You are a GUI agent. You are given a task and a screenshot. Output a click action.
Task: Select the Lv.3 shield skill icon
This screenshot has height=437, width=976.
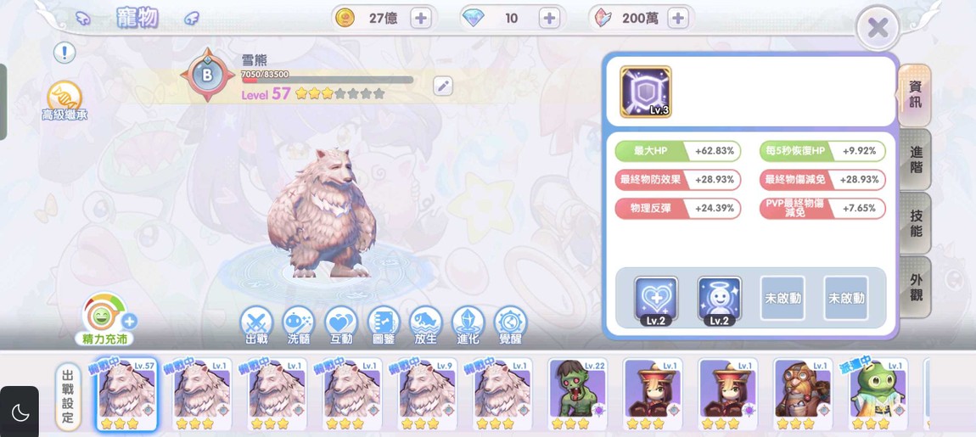point(646,92)
